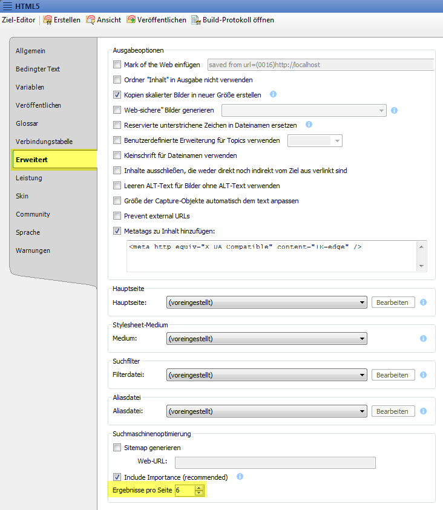Click Bearbeiten button next to Filterdatei
Screen dimensions: 443x510
[393, 375]
